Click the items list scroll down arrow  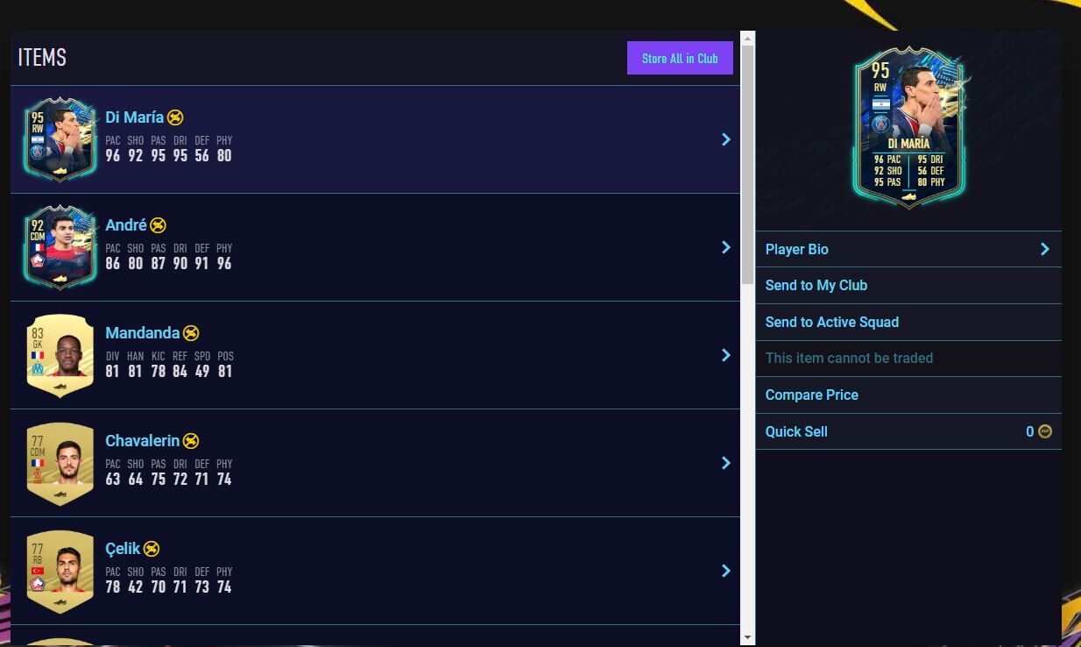[x=747, y=637]
